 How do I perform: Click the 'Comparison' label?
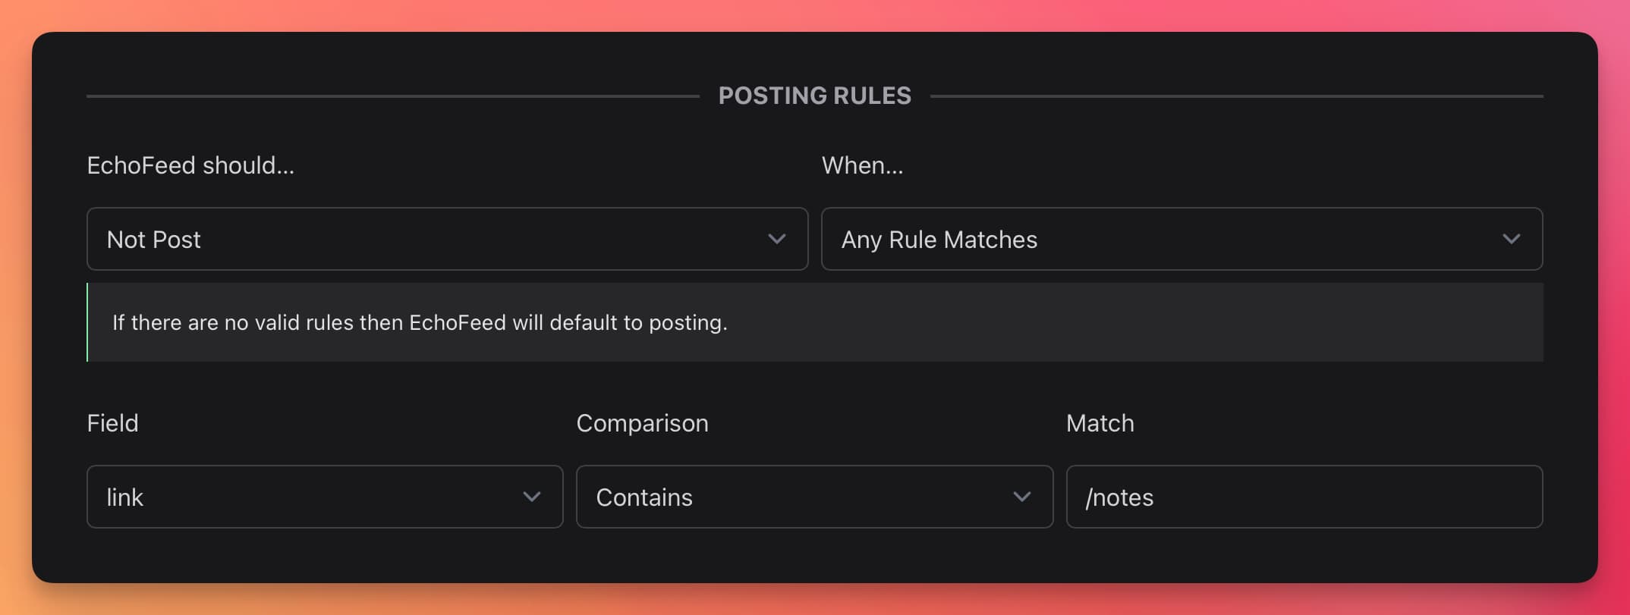pyautogui.click(x=642, y=423)
